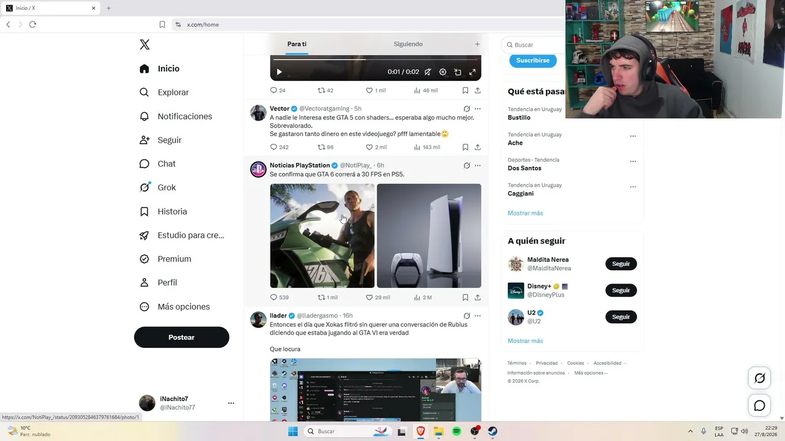The height and width of the screenshot is (441, 785).
Task: Open more options for the Dos Santos trend
Action: tap(633, 162)
